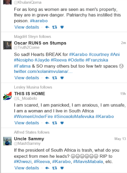
Task: Open the @MashSammy profile handle
Action: pos(27,144)
